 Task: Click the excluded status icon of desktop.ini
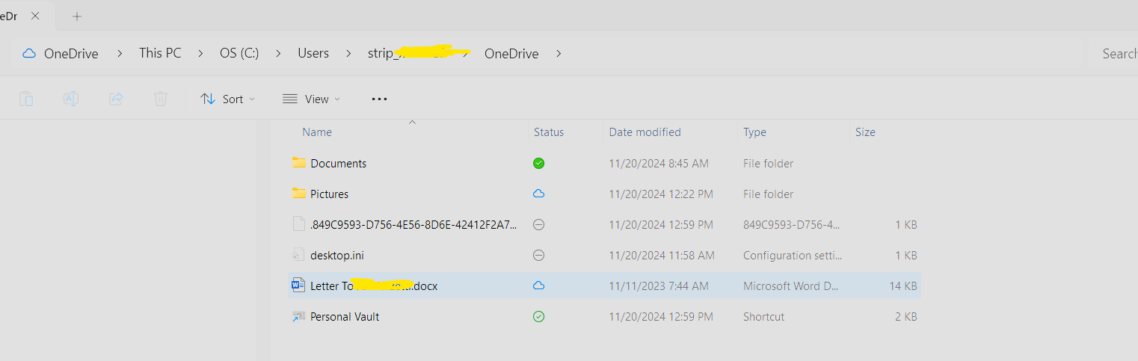coord(538,255)
